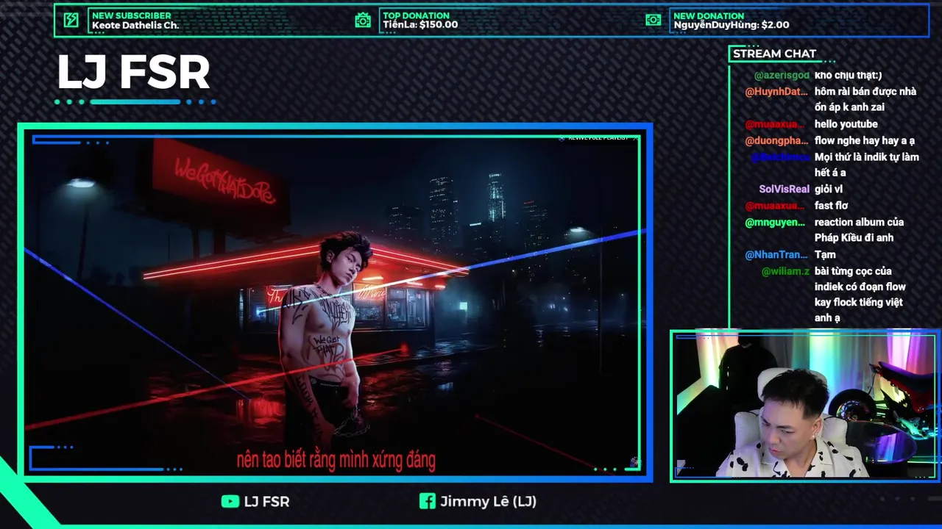Click the Top Donation money icon
The image size is (942, 529).
pos(363,21)
